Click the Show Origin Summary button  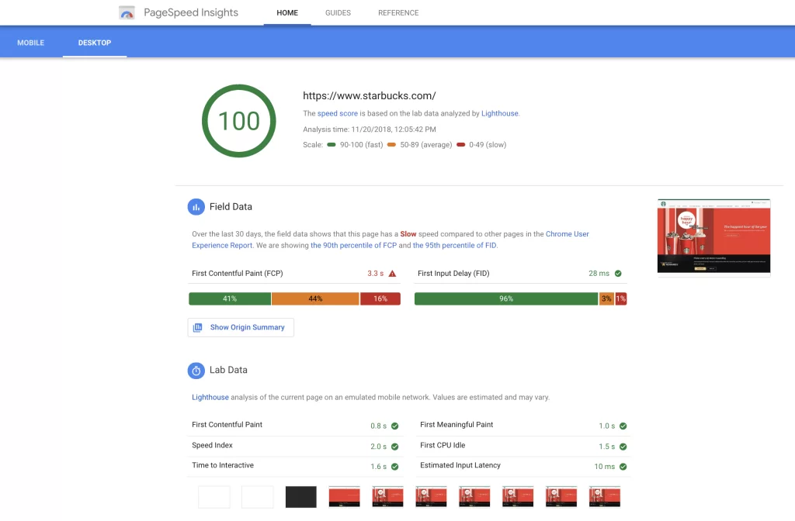[x=241, y=328]
